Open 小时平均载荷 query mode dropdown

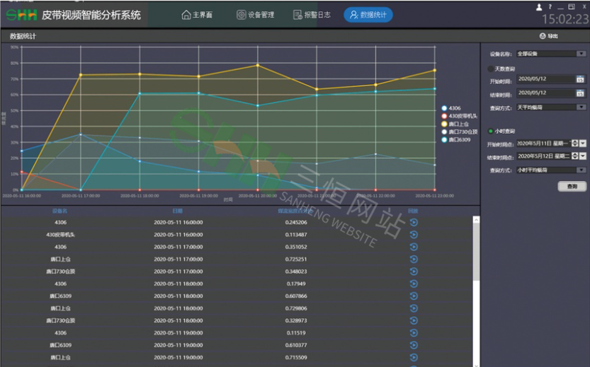(581, 170)
